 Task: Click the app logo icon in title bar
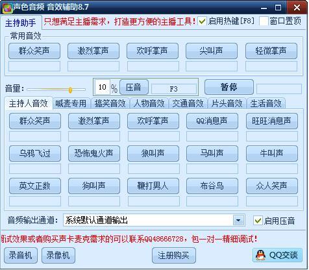[x=7, y=8]
